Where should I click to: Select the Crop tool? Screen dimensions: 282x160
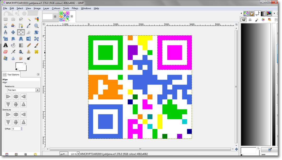[x=29, y=32]
